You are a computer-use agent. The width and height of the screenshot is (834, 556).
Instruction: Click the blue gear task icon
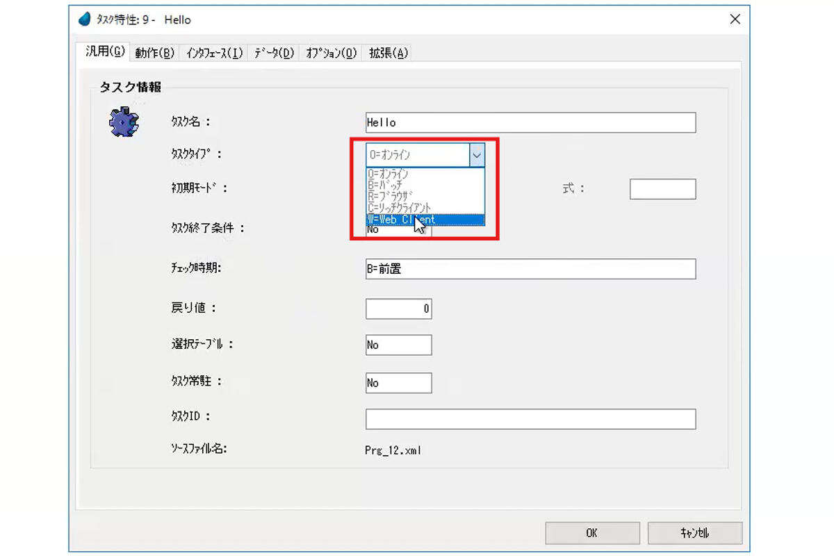pos(124,122)
